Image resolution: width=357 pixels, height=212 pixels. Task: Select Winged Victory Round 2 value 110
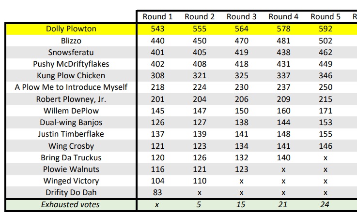click(200, 181)
